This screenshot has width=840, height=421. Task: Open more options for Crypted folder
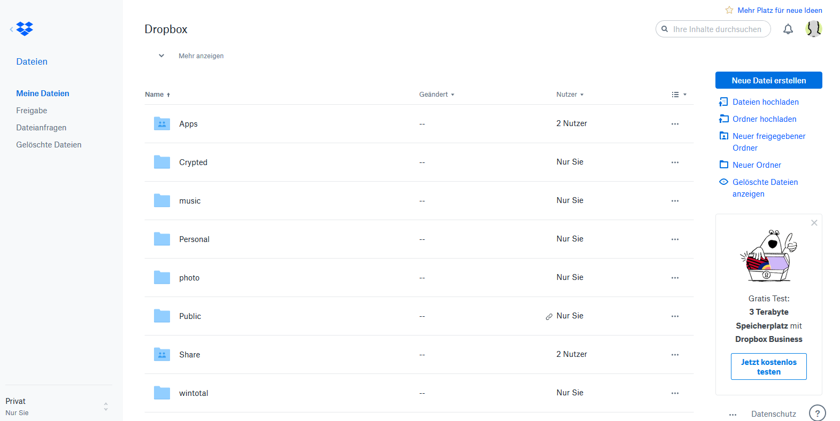(675, 162)
